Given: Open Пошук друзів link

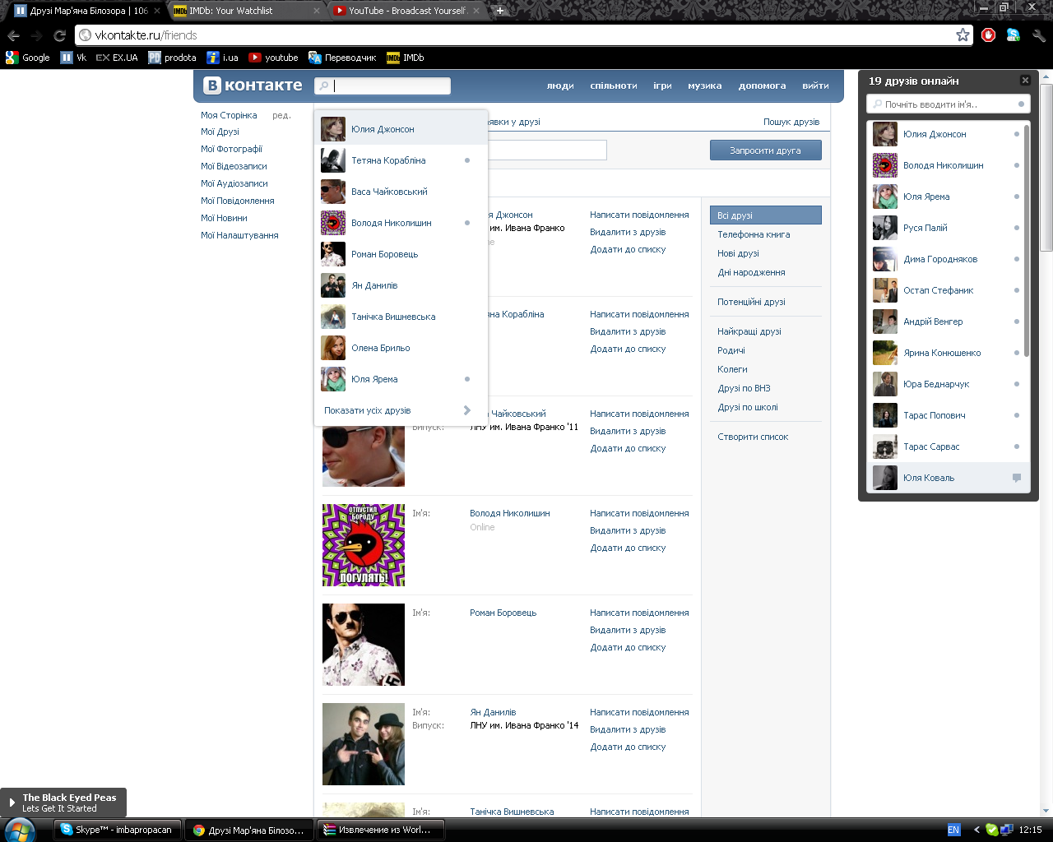Looking at the screenshot, I should click(x=791, y=122).
